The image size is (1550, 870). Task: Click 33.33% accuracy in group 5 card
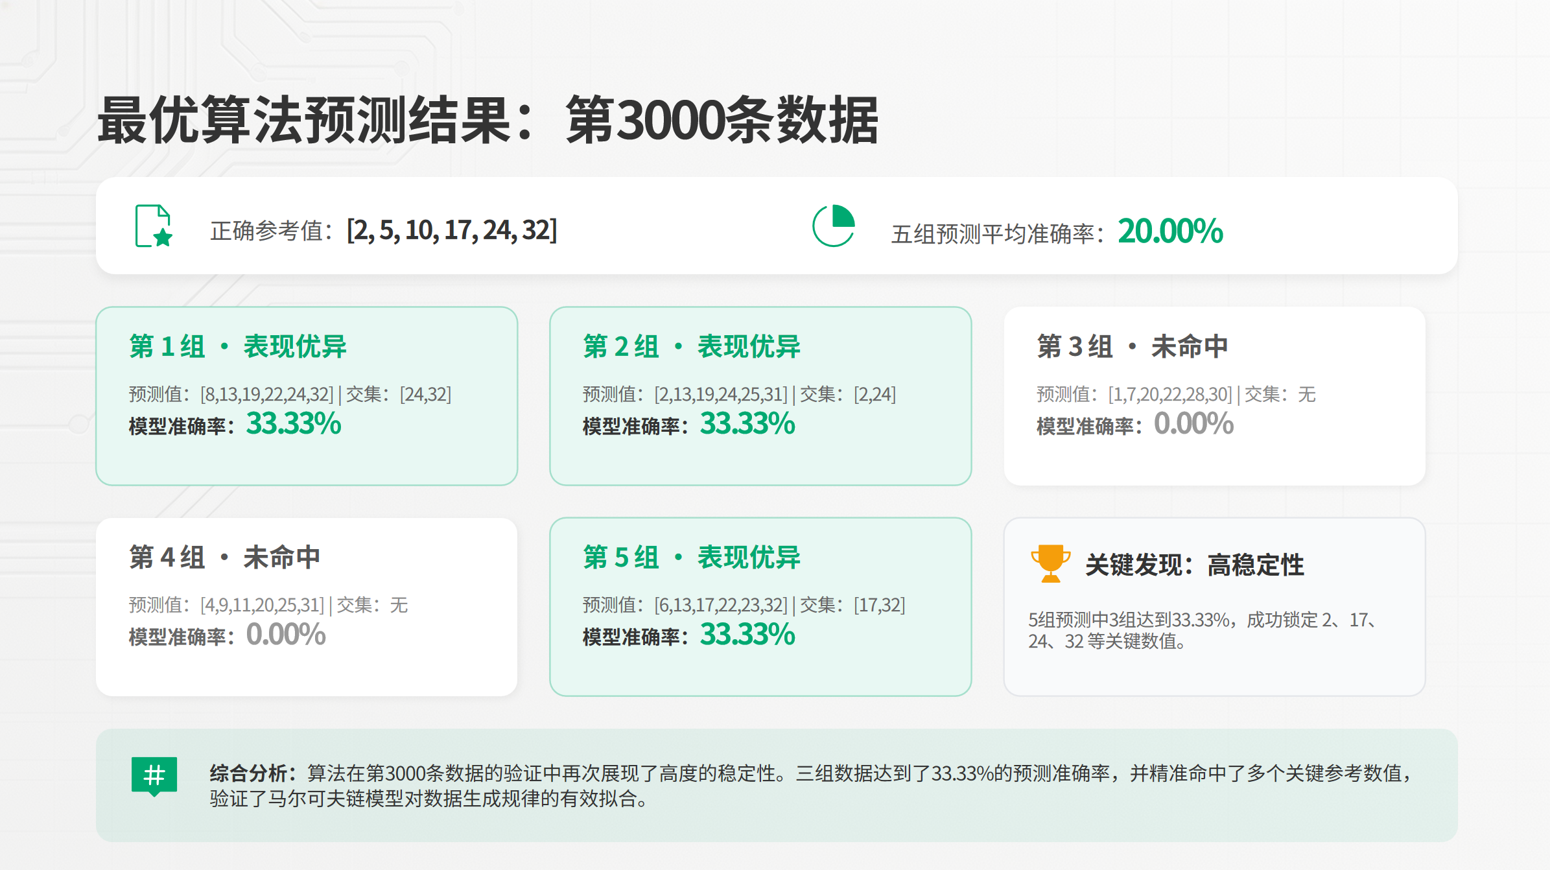pyautogui.click(x=747, y=635)
